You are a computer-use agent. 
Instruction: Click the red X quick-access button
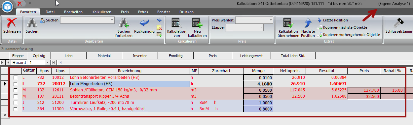[20, 3]
